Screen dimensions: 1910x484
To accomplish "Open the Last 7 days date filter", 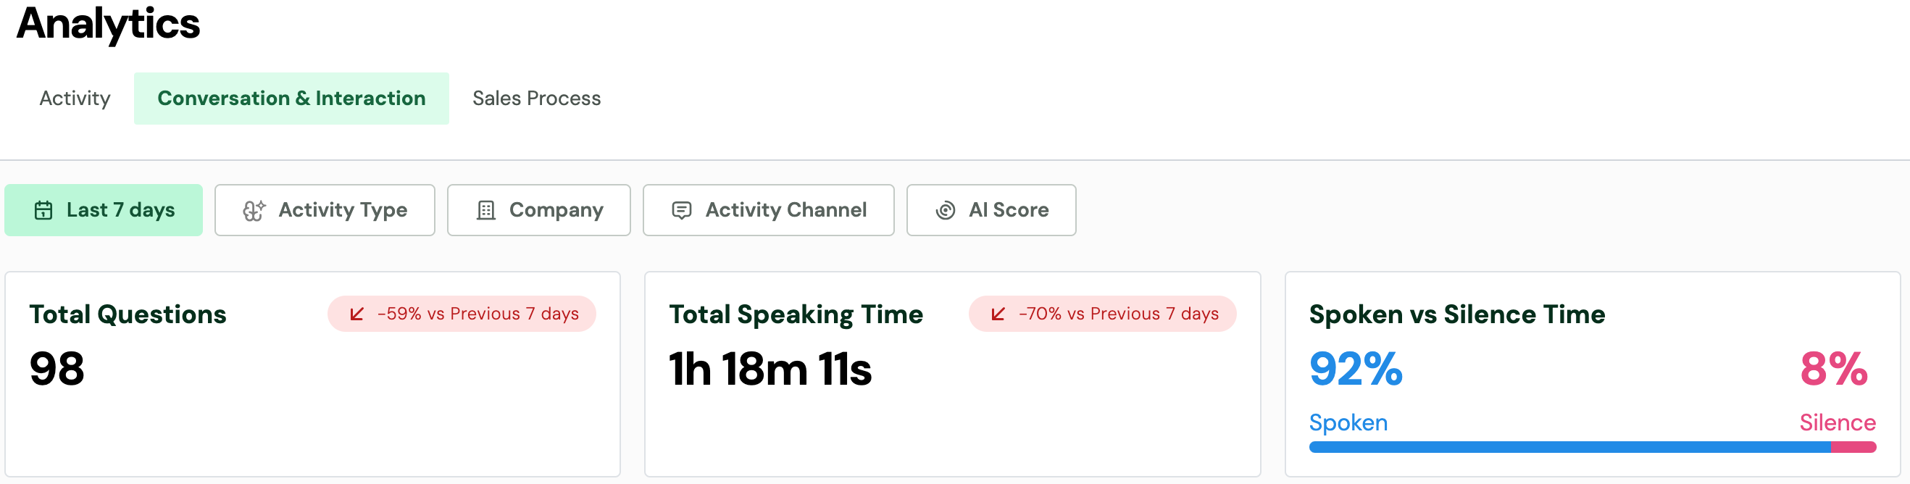I will [104, 211].
